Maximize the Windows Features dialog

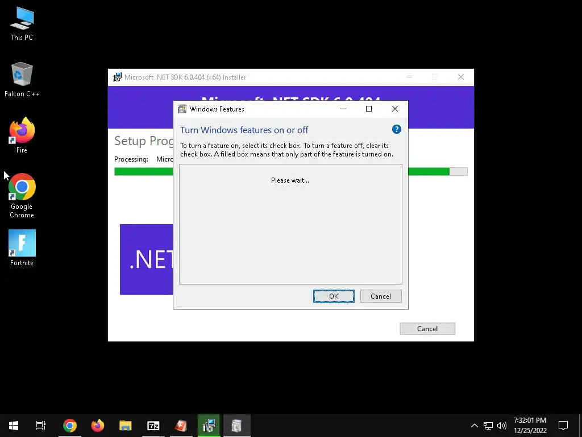pyautogui.click(x=369, y=109)
